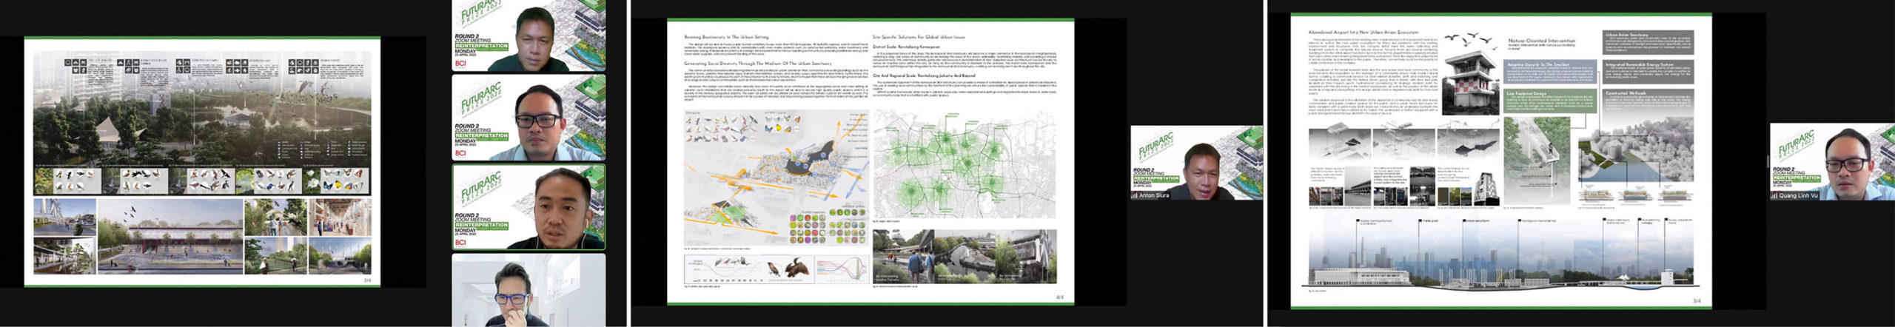The image size is (1895, 327).
Task: Click the 'Integrated Renewable Energy System' text box
Action: 1648,73
